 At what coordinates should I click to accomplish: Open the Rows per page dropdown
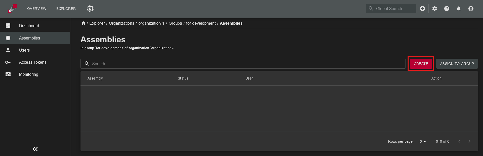[422, 141]
